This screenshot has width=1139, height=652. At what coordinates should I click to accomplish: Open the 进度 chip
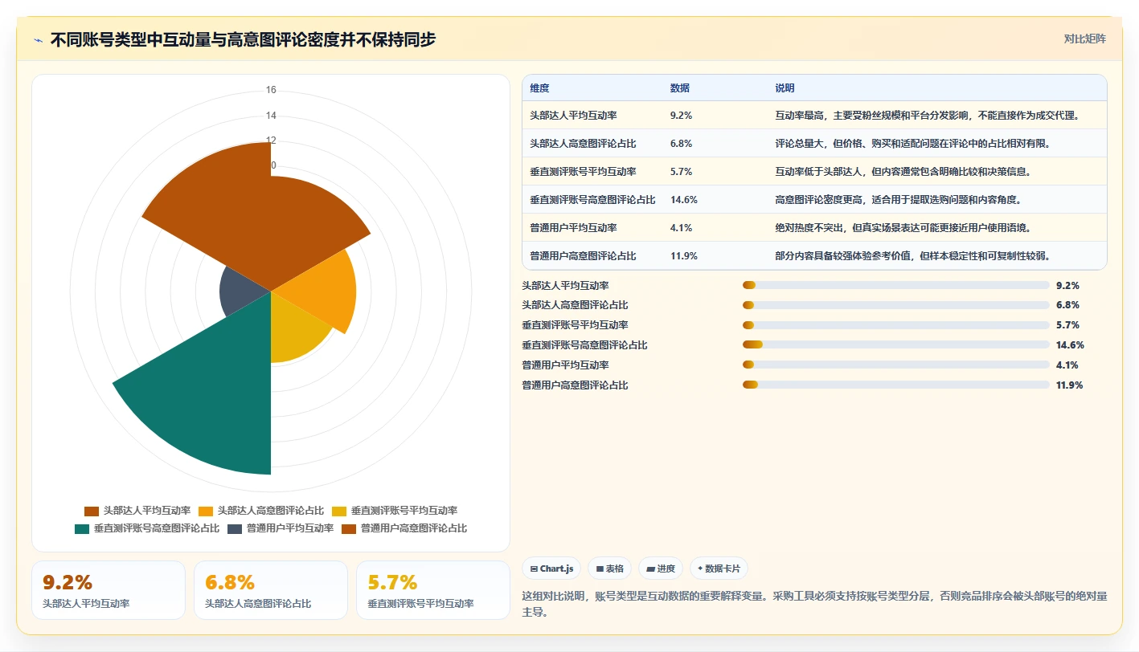(x=661, y=568)
